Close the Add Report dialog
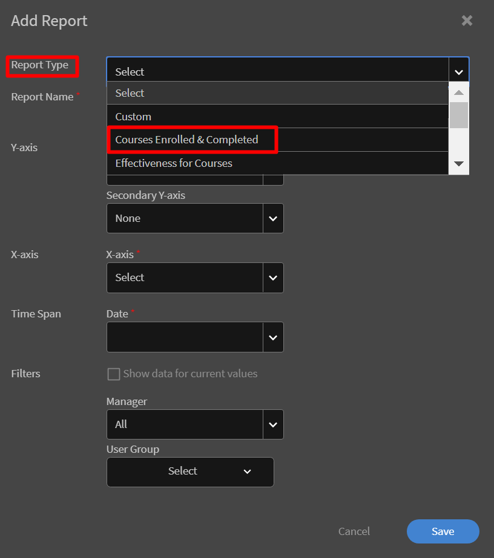This screenshot has height=558, width=494. [x=467, y=21]
